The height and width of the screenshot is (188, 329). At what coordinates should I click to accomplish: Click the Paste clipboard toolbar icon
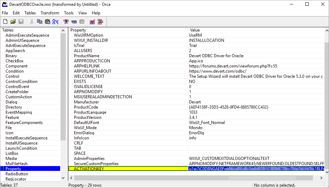[48, 22]
